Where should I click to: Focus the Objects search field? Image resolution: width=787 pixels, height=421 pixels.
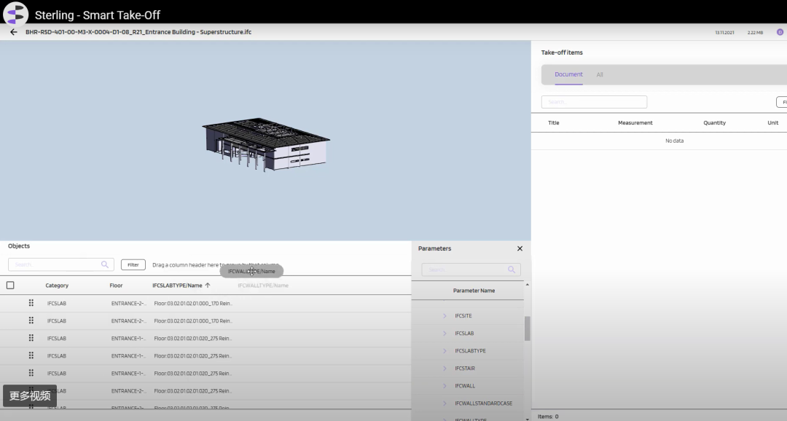(60, 264)
